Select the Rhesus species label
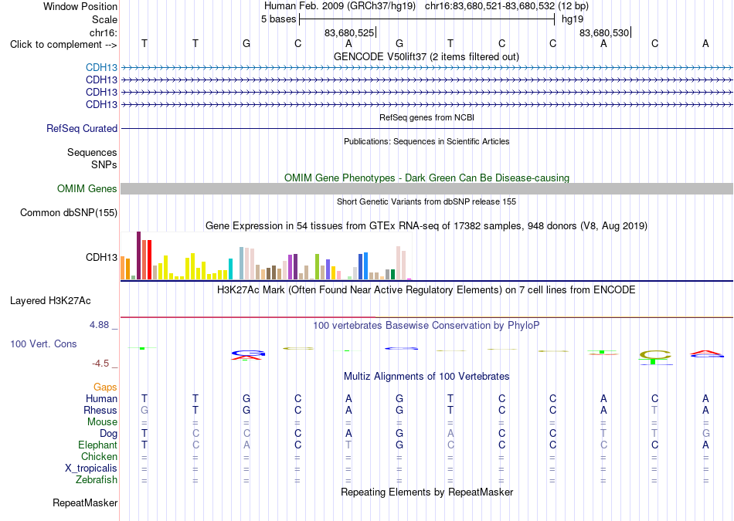Screen dimensions: 734x521 pyautogui.click(x=100, y=410)
